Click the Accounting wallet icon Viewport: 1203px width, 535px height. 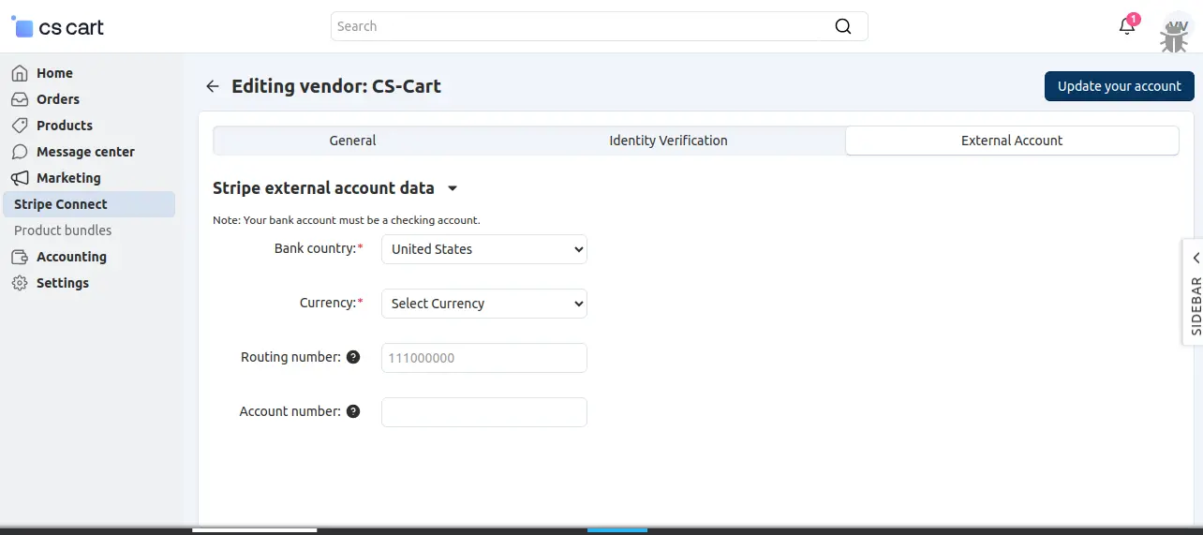20,257
